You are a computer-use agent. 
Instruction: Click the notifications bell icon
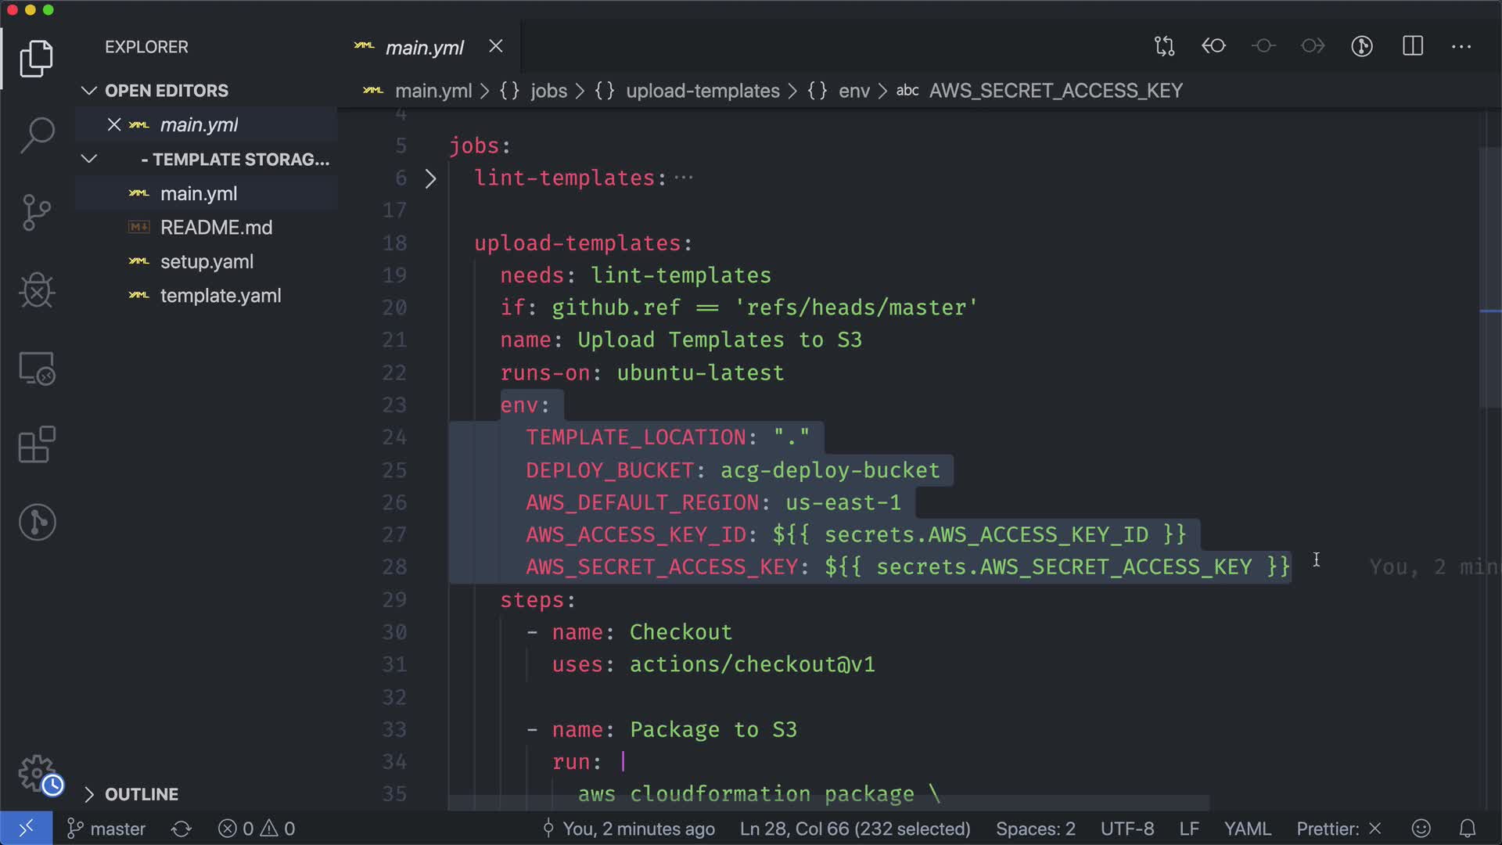1468,829
